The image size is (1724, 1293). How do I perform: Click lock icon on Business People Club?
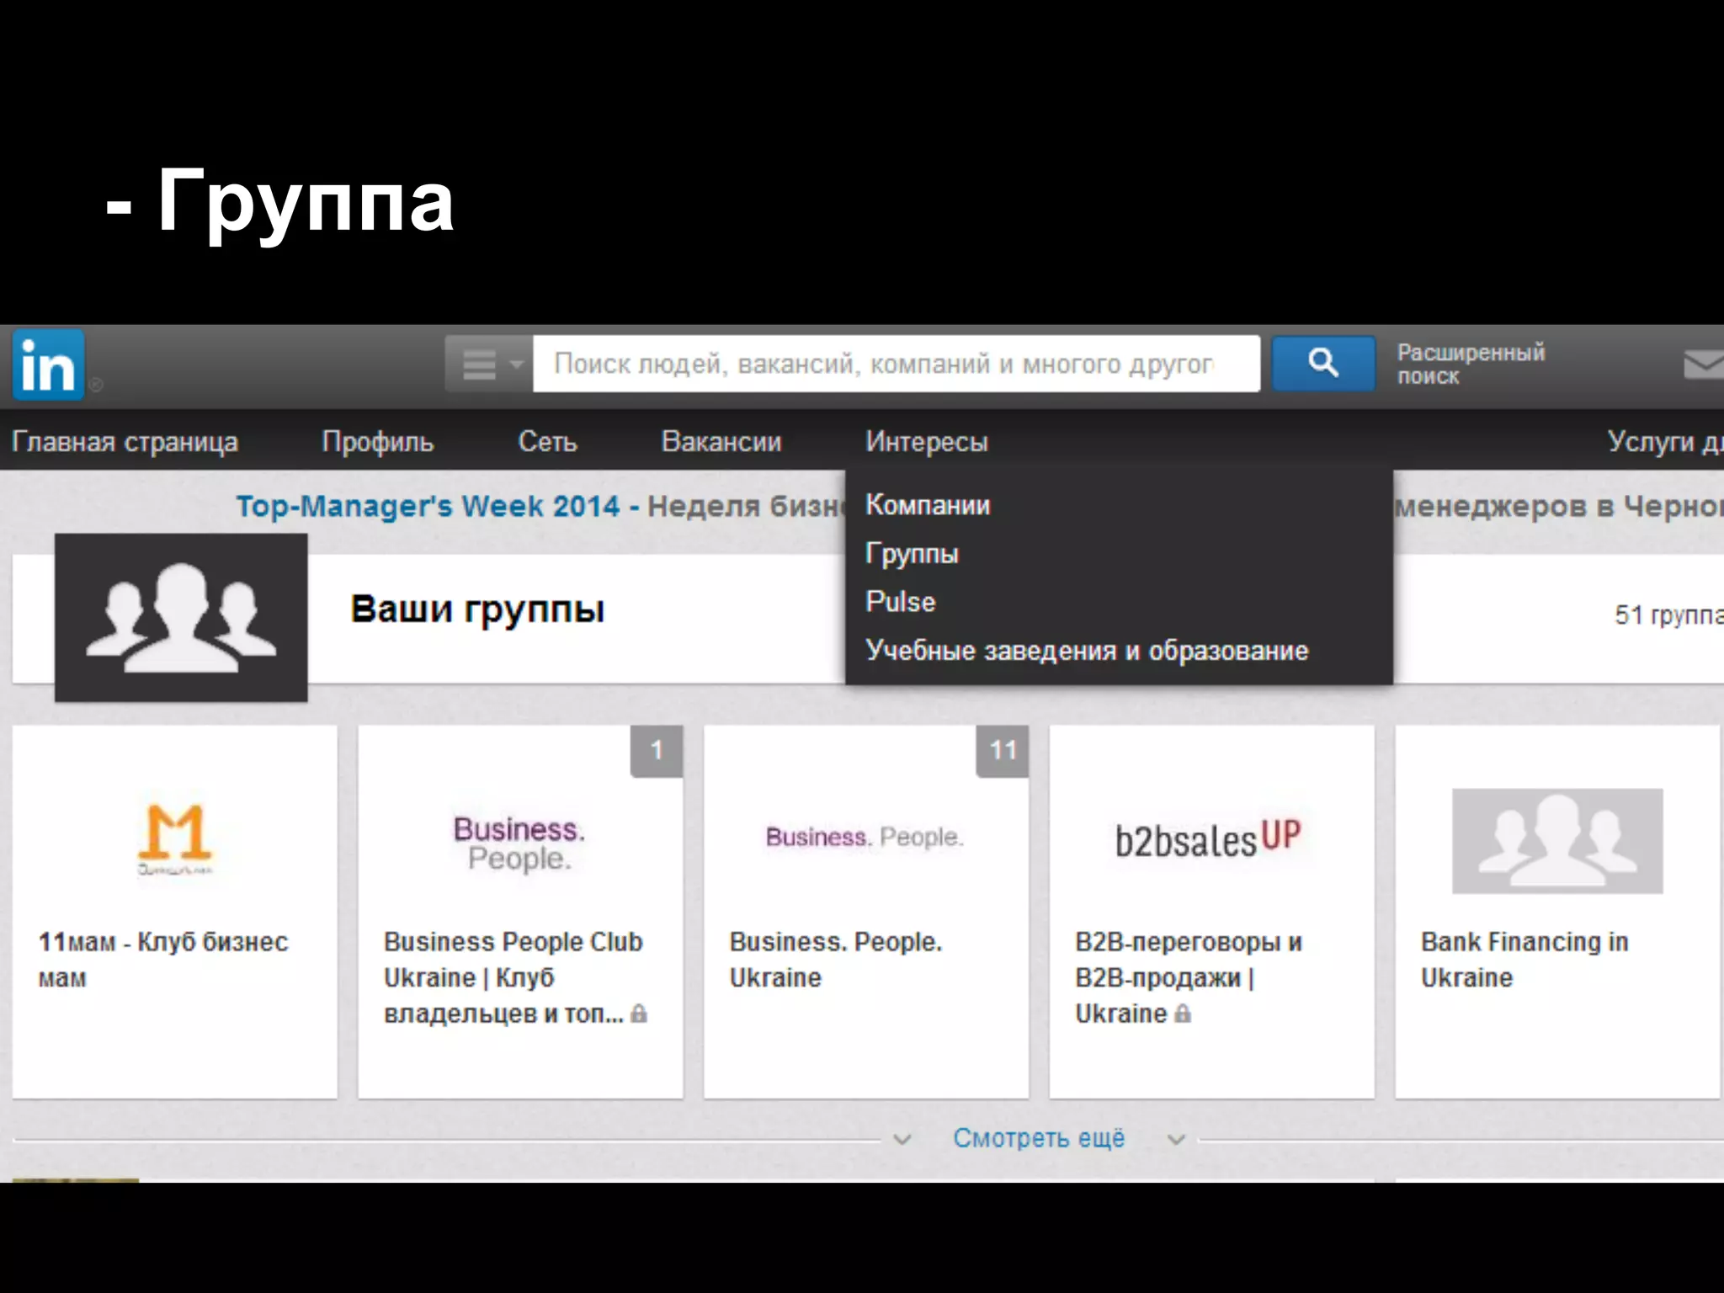639,1014
